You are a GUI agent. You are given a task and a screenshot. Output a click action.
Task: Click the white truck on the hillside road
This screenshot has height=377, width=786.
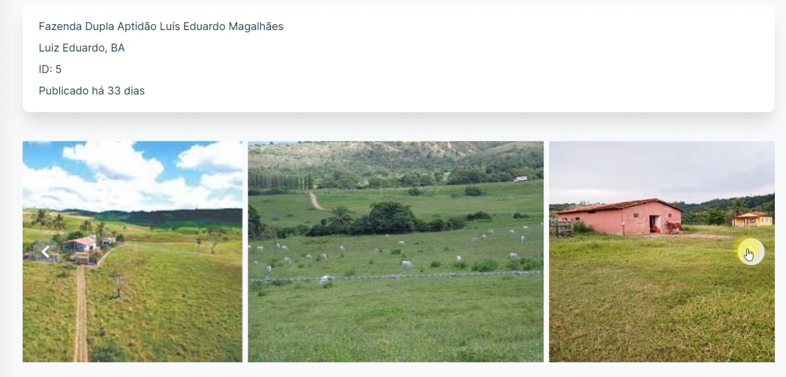(520, 179)
